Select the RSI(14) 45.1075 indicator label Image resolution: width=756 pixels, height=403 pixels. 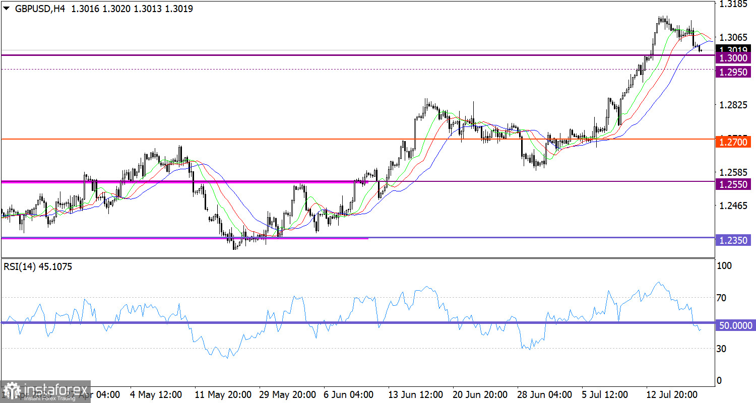click(38, 267)
